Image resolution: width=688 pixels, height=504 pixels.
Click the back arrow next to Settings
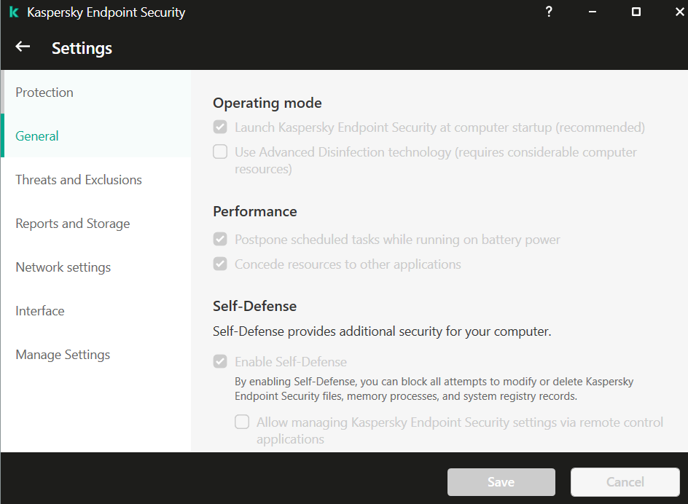[x=23, y=47]
